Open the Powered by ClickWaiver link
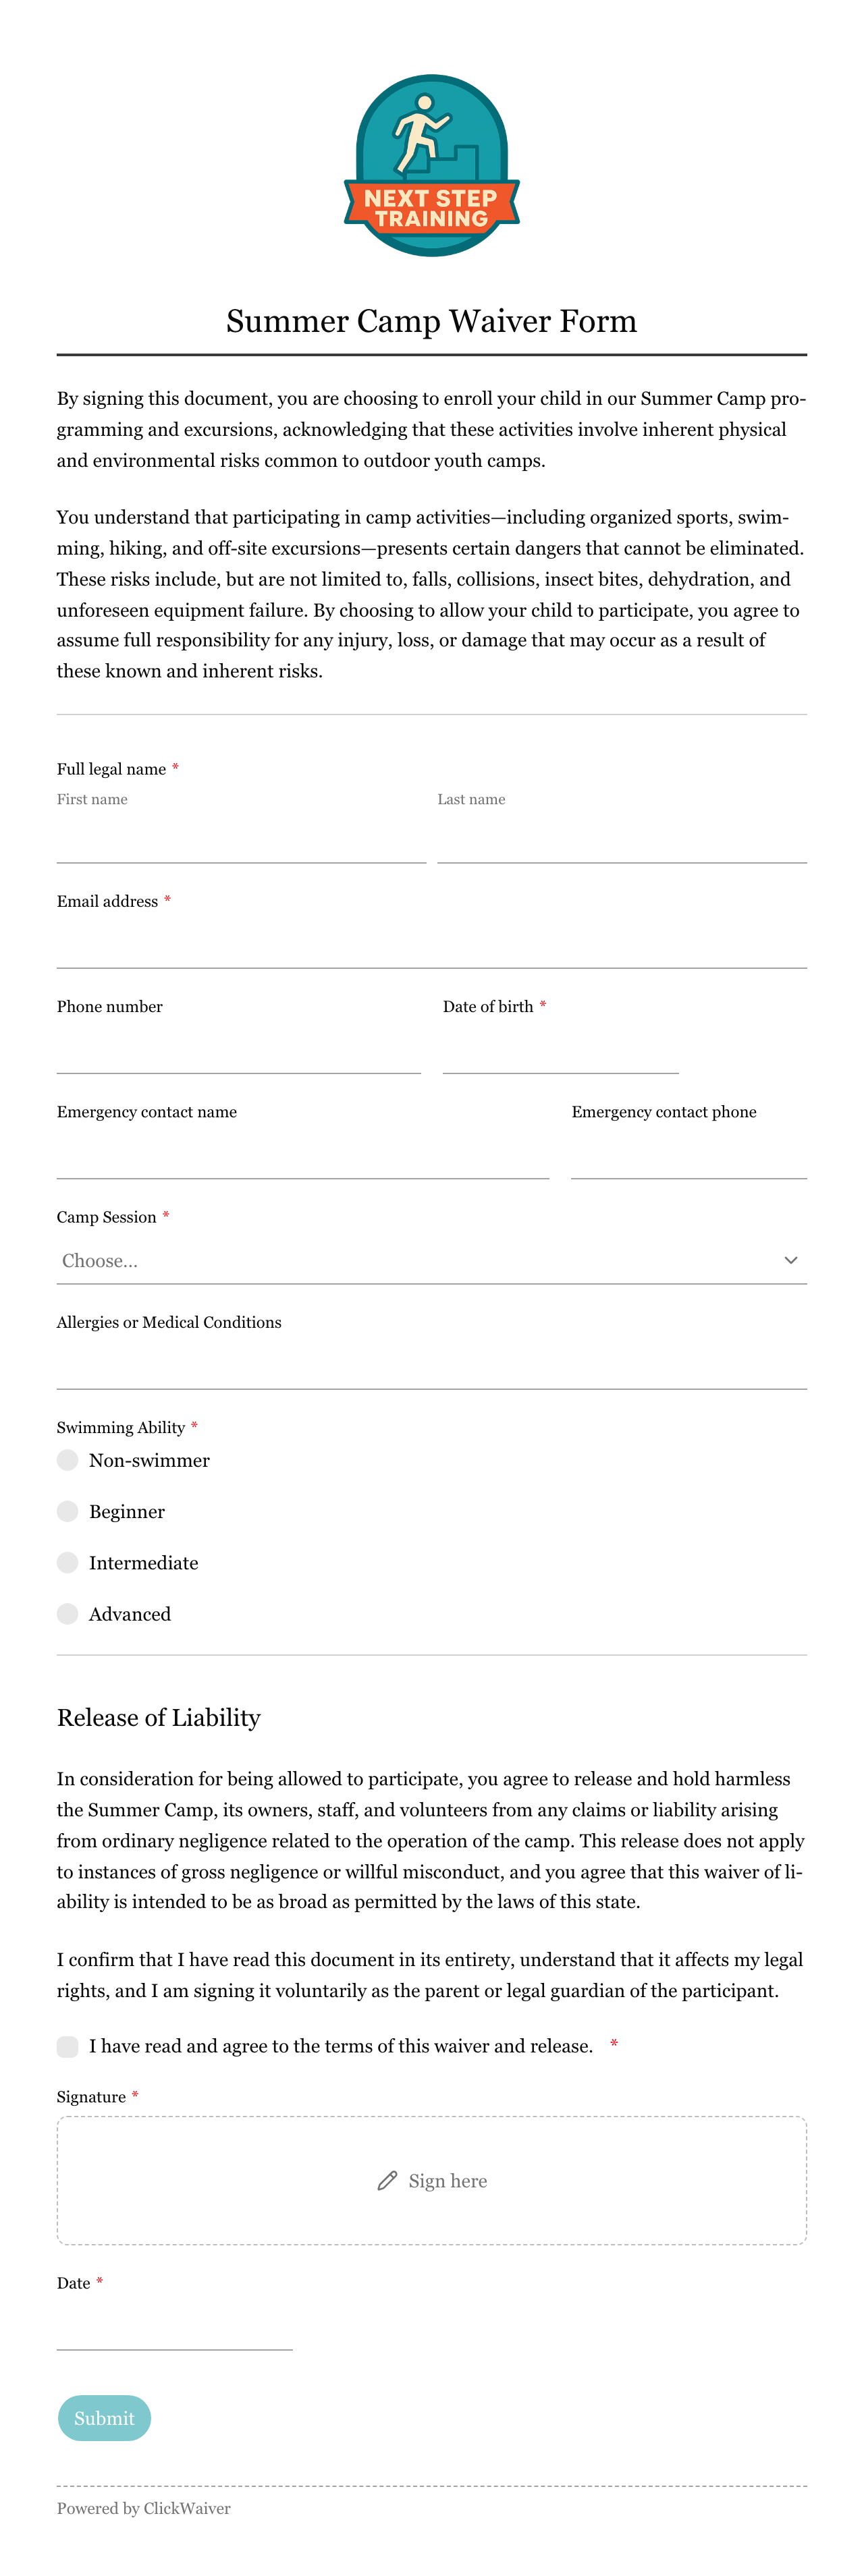Image resolution: width=864 pixels, height=2576 pixels. 144,2508
